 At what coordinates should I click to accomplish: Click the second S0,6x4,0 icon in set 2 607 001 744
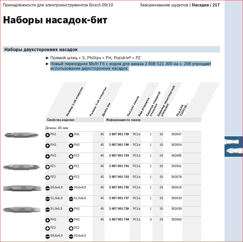pyautogui.click(x=71, y=236)
